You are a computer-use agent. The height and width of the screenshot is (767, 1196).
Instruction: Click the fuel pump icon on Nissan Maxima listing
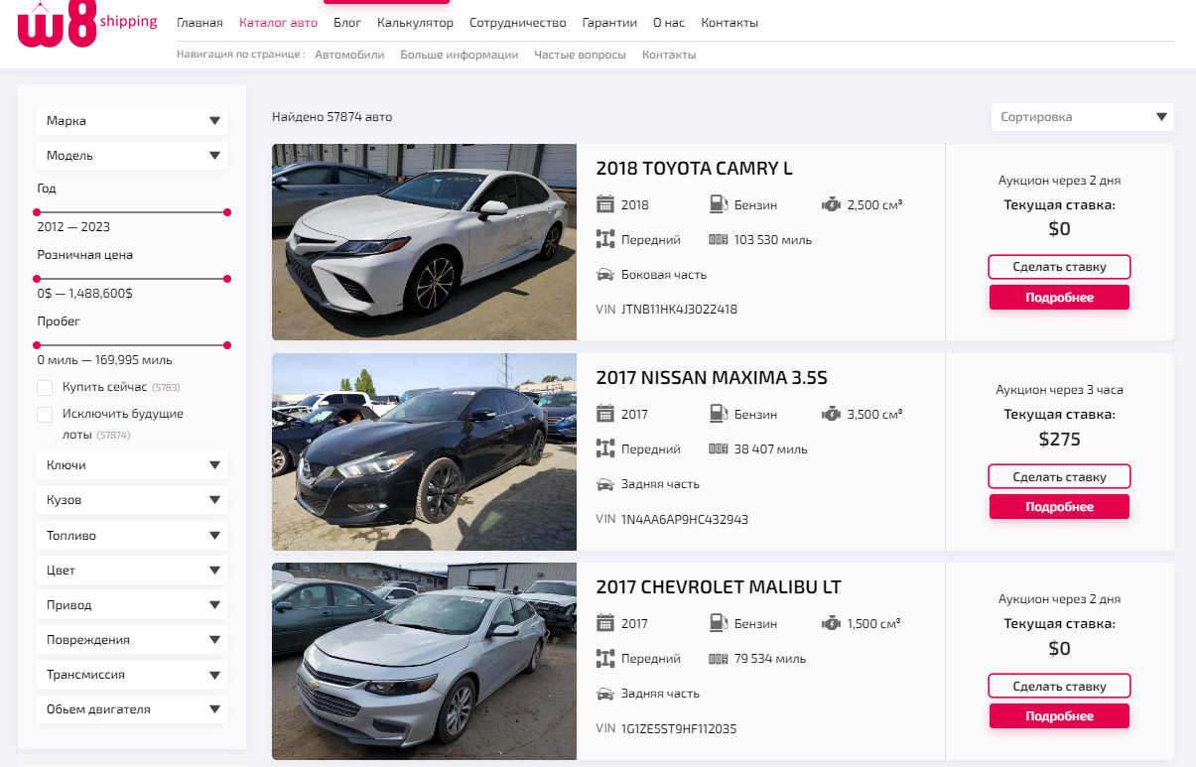tap(718, 414)
